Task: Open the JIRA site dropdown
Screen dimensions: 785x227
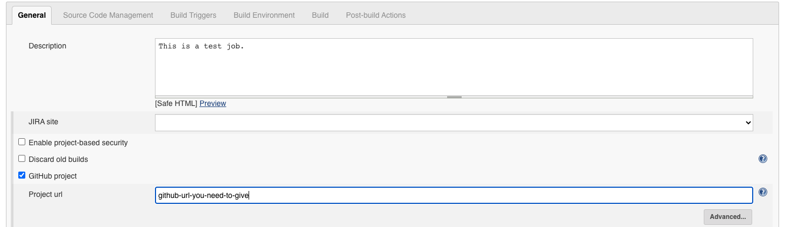Action: 454,123
